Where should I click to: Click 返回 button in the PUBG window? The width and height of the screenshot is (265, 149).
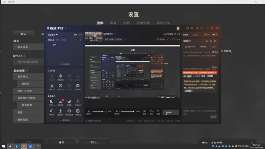pyautogui.click(x=61, y=142)
